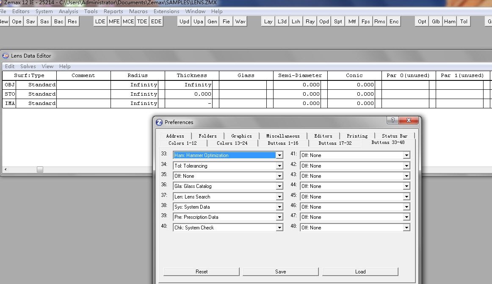Image resolution: width=492 pixels, height=284 pixels.
Task: Open the Opt optimization toolbar button
Action: tap(422, 21)
